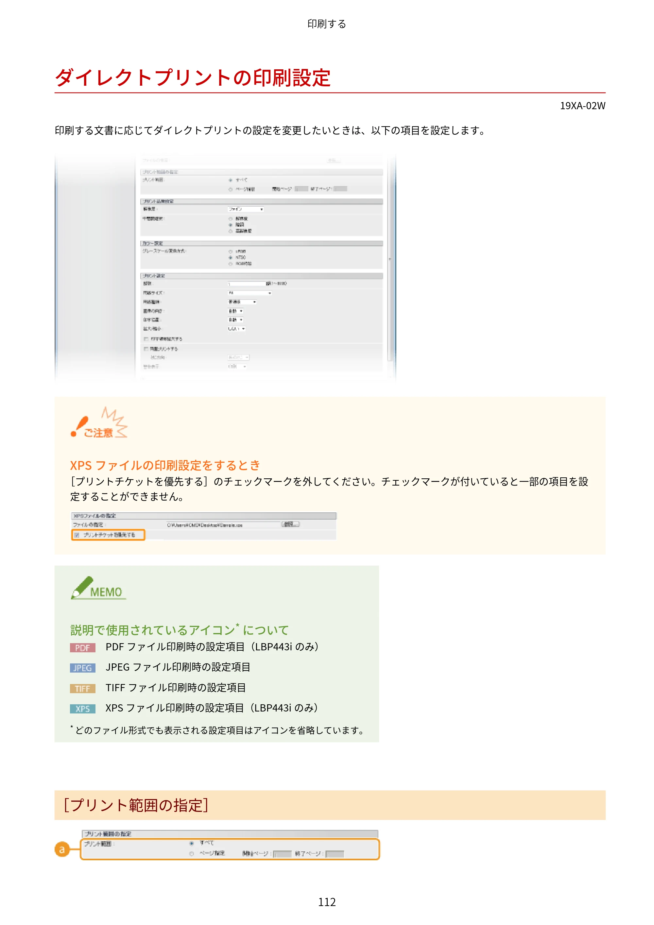Click the ダイレクトプリントの印刷設定 page title
The width and height of the screenshot is (654, 925).
coord(193,77)
